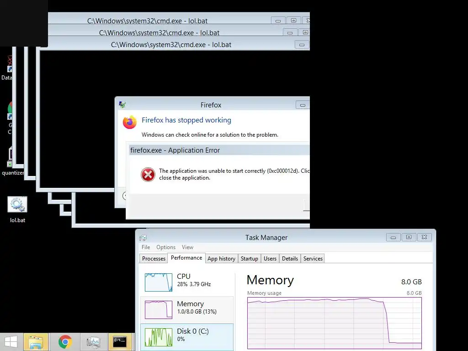Click the '28% 3.79 GHz' CPU value
The height and width of the screenshot is (351, 468).
(194, 284)
